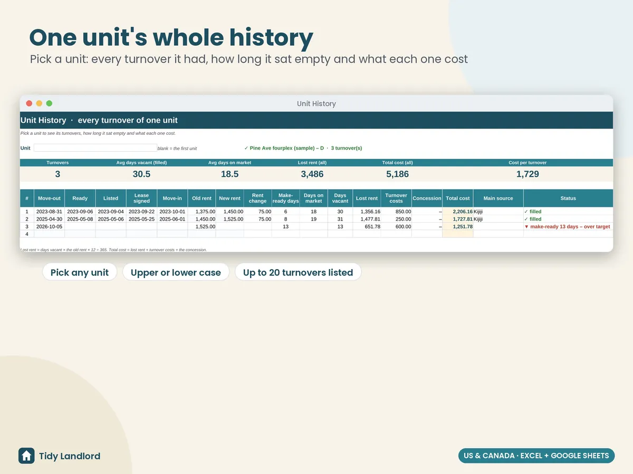
Task: Select the Days vacant column header
Action: click(x=340, y=198)
